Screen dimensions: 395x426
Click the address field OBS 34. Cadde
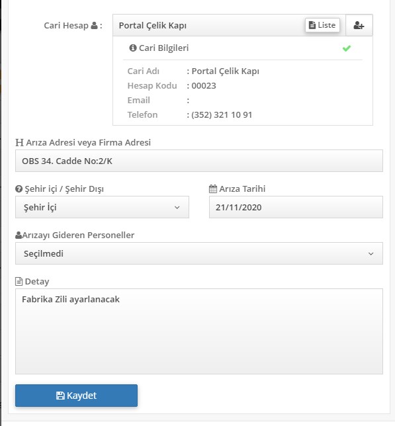click(199, 161)
